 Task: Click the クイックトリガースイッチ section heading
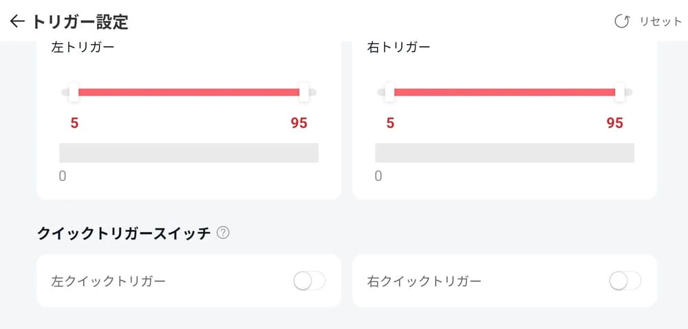[x=124, y=233]
